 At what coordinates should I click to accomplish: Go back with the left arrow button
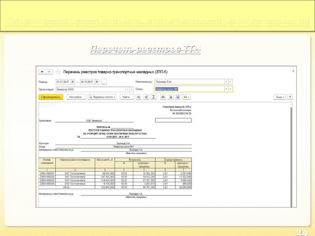(x=42, y=72)
